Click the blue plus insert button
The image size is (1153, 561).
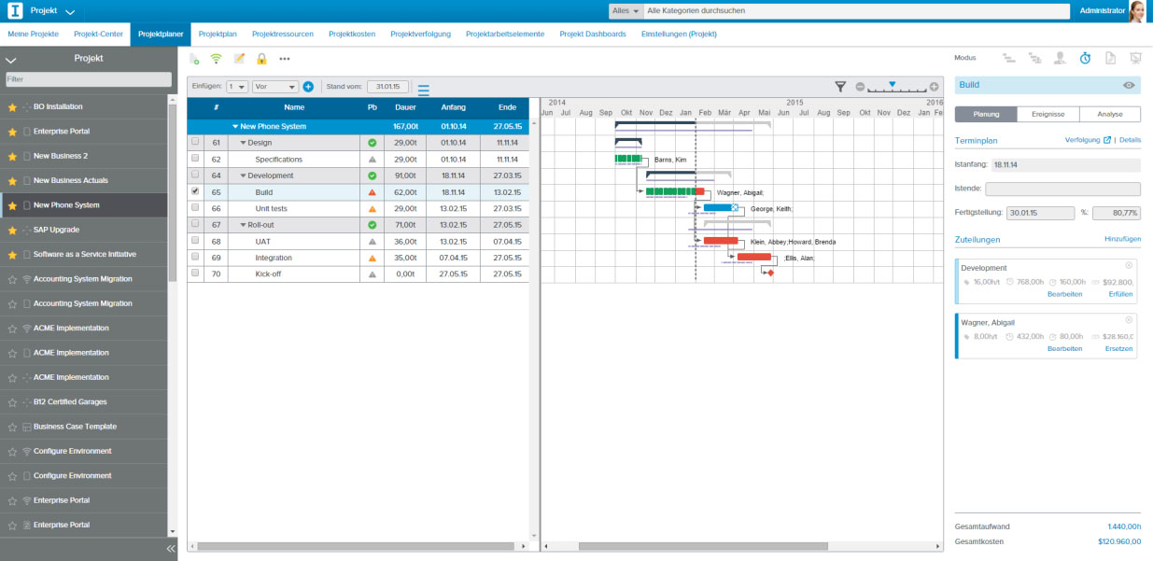pyautogui.click(x=308, y=87)
